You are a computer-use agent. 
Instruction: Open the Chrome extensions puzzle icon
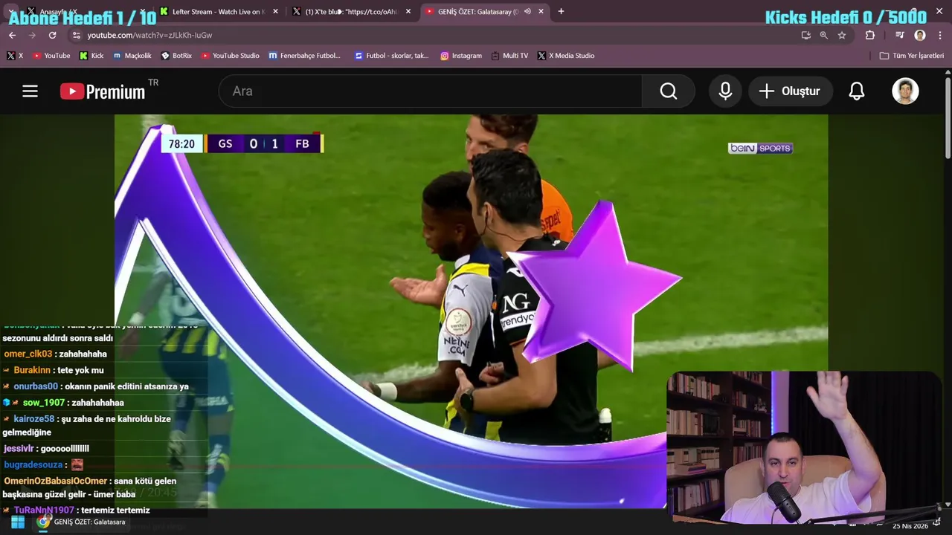pos(870,35)
